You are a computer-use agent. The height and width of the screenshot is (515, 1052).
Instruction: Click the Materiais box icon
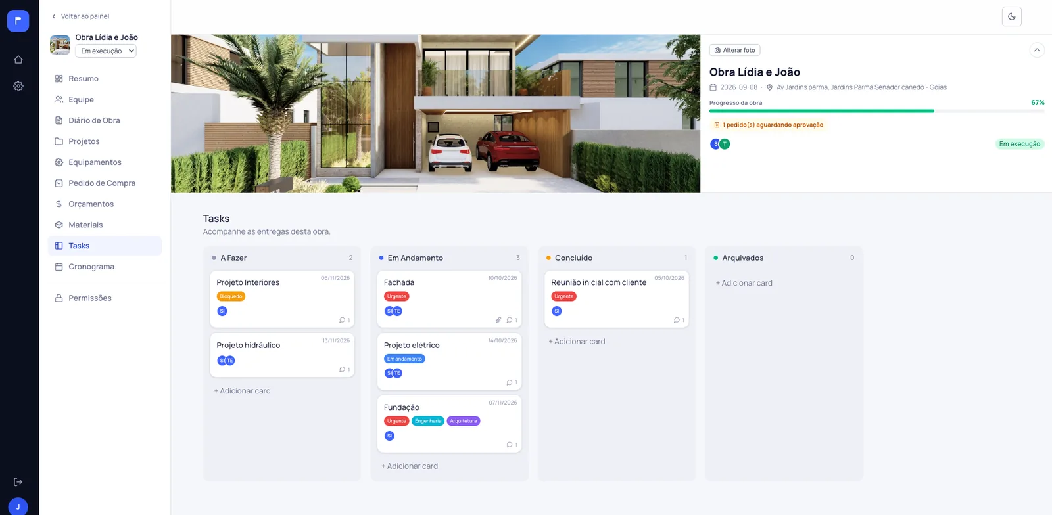[59, 225]
